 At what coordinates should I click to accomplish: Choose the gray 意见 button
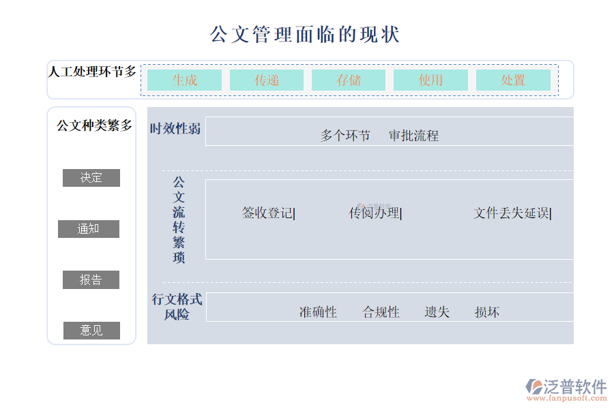coord(91,331)
